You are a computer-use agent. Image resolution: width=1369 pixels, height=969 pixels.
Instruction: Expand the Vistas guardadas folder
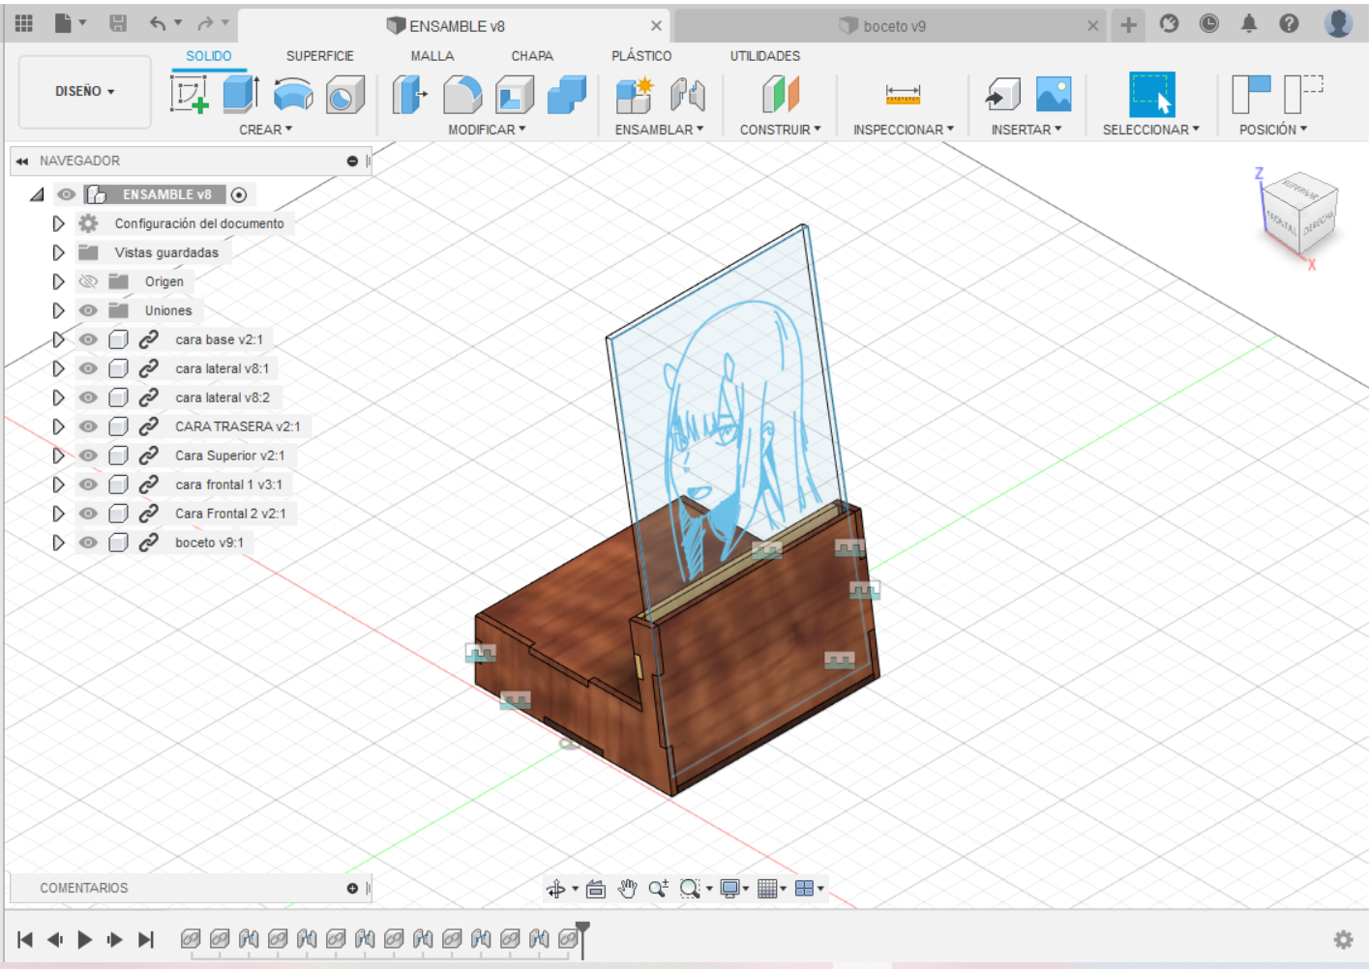point(58,252)
